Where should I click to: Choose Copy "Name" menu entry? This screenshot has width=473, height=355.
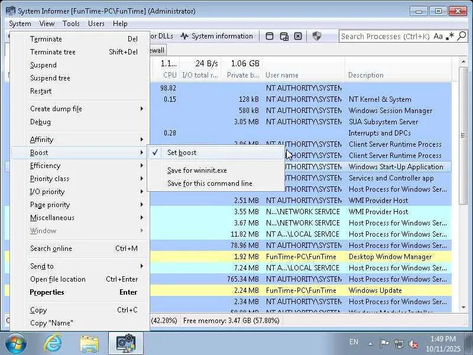point(80,322)
